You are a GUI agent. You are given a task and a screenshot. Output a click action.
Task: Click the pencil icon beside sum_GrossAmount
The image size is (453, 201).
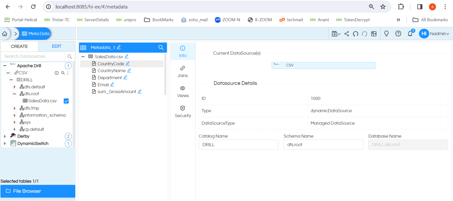click(140, 92)
